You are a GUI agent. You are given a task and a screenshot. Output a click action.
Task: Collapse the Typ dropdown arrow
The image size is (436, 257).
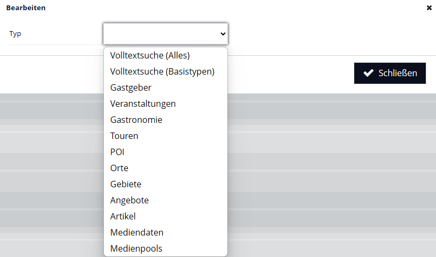point(223,33)
